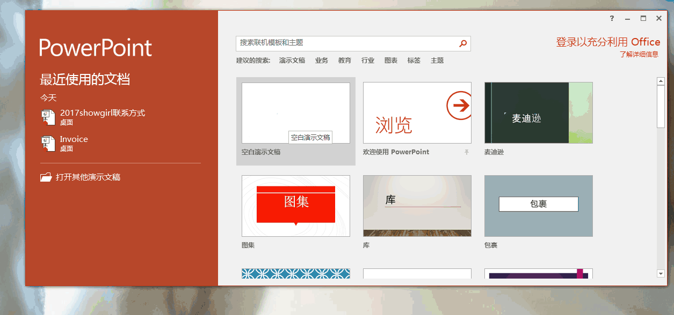This screenshot has width=674, height=315.
Task: Maximize the PowerPoint window
Action: [643, 18]
